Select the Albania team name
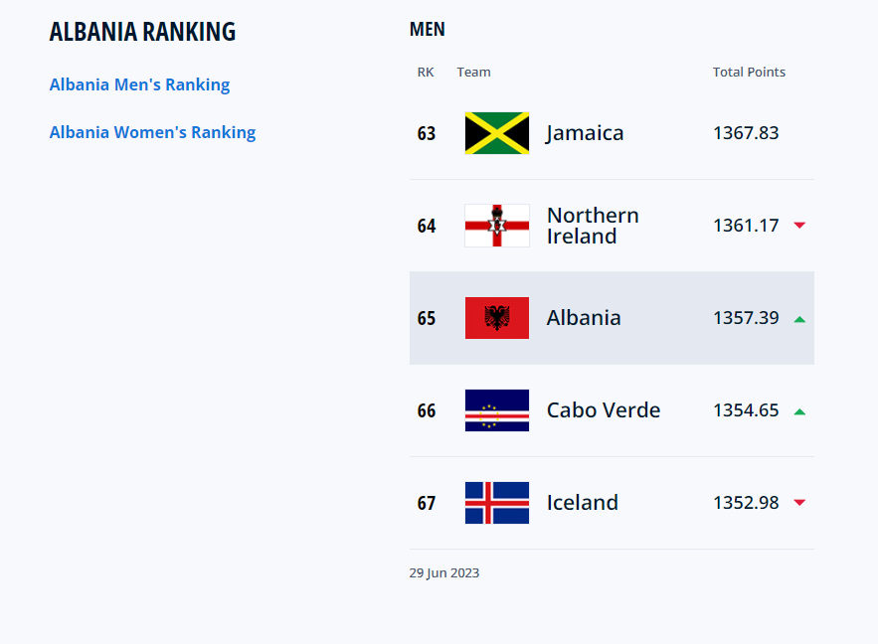The height and width of the screenshot is (644, 878). tap(584, 318)
